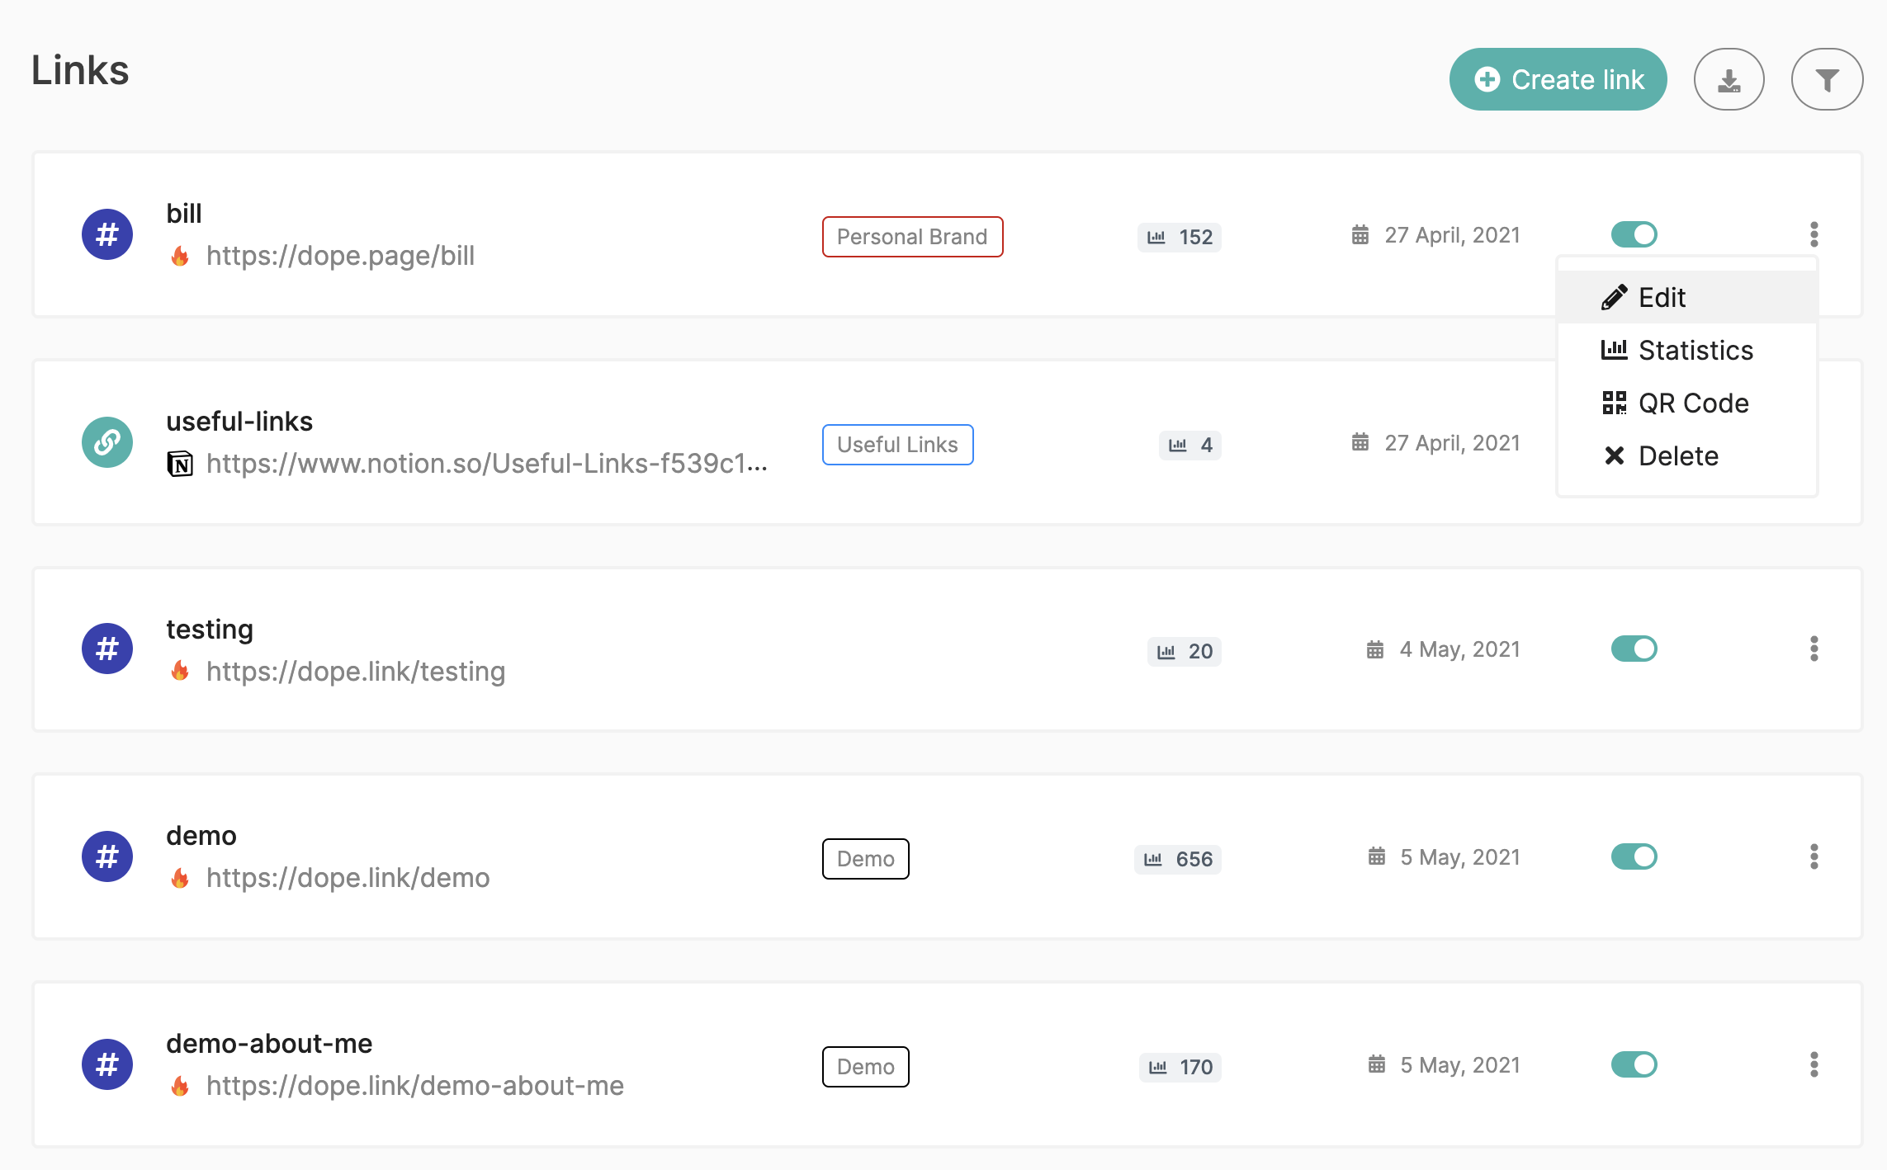
Task: Choose Delete from the context menu
Action: coord(1687,455)
